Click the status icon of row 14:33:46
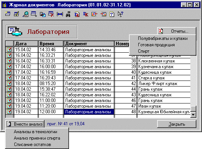This screenshot has height=149, width=202. click(x=9, y=50)
